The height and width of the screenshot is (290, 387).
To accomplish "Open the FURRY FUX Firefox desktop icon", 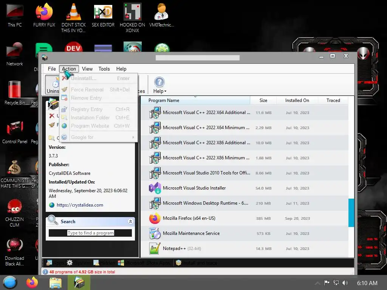I will tap(44, 15).
